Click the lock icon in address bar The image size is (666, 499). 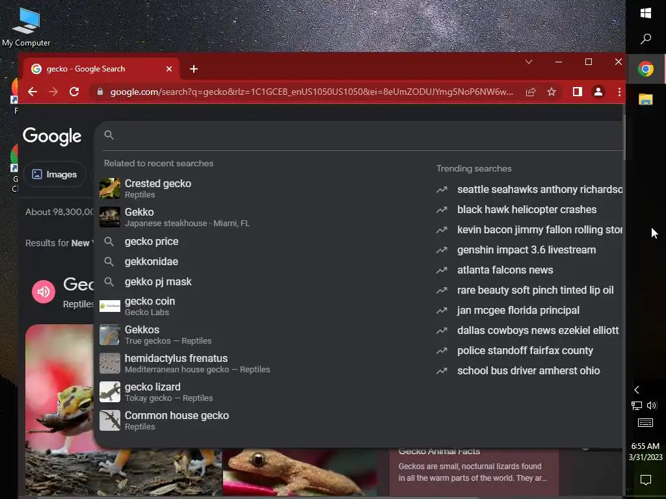click(100, 92)
